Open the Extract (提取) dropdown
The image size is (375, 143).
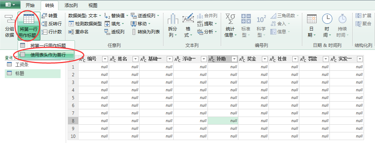(x=216, y=24)
